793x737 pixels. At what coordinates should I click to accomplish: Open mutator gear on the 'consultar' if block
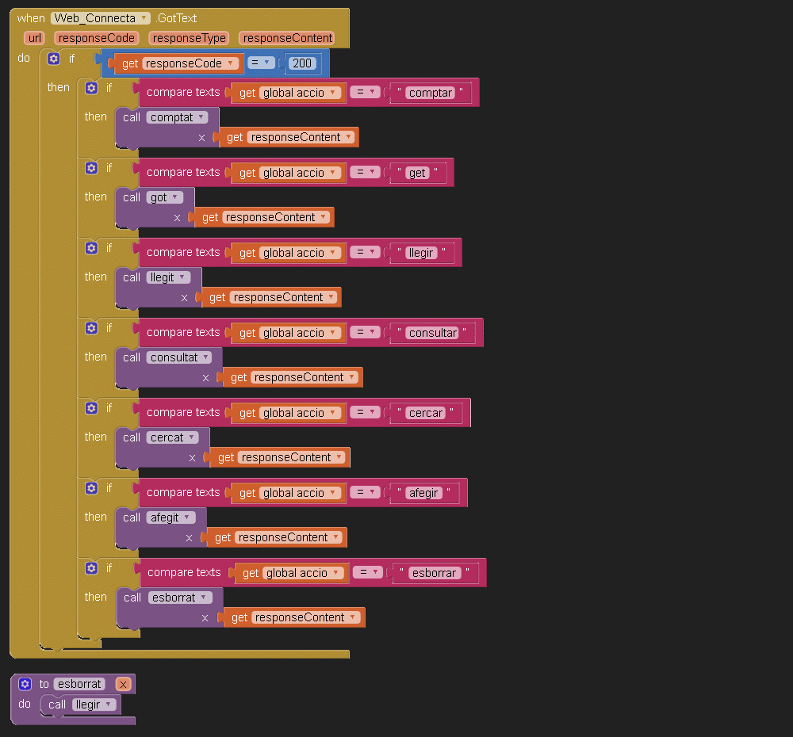[91, 328]
